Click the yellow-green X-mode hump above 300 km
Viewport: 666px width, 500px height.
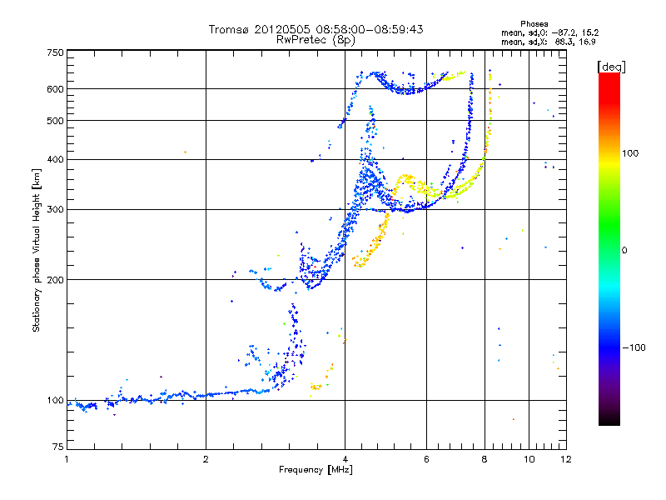(x=409, y=180)
